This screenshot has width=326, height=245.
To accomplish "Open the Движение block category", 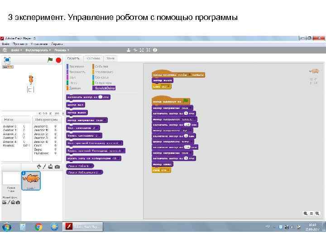I will click(x=77, y=66).
